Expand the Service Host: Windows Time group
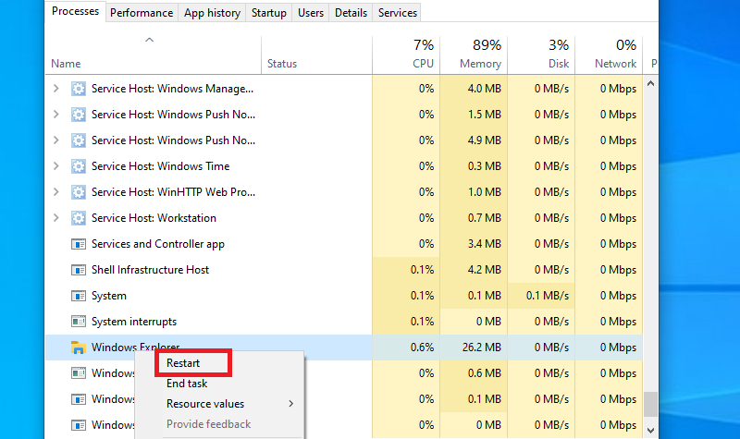This screenshot has width=740, height=439. tap(56, 166)
